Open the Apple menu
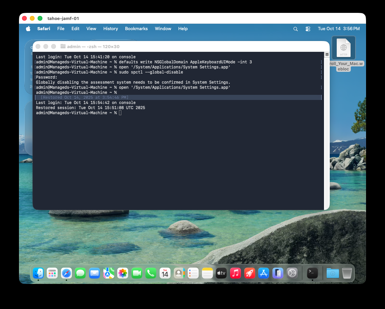This screenshot has height=309, width=385. pyautogui.click(x=28, y=29)
